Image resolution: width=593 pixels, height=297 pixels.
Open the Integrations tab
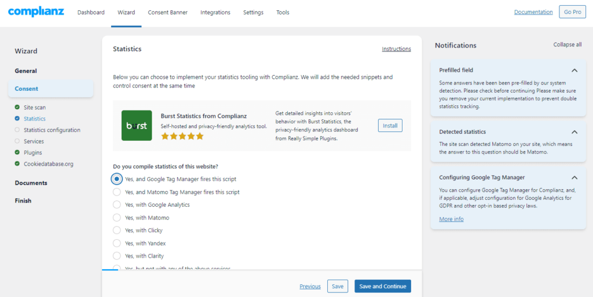[x=215, y=13]
